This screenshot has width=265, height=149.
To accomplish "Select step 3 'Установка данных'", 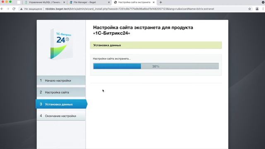I will [x=61, y=104].
